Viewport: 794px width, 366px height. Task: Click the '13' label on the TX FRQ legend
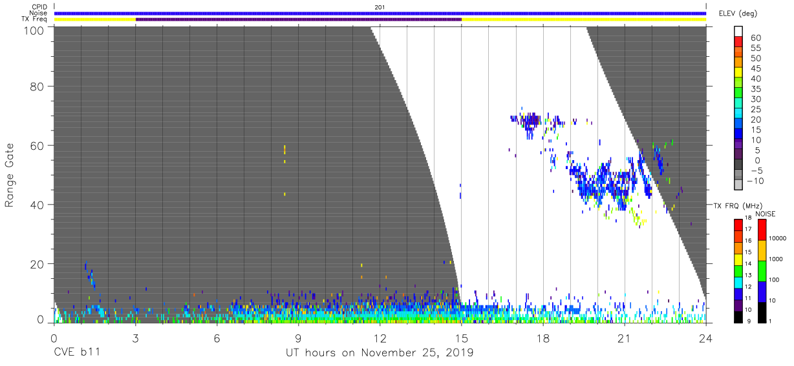click(x=749, y=275)
